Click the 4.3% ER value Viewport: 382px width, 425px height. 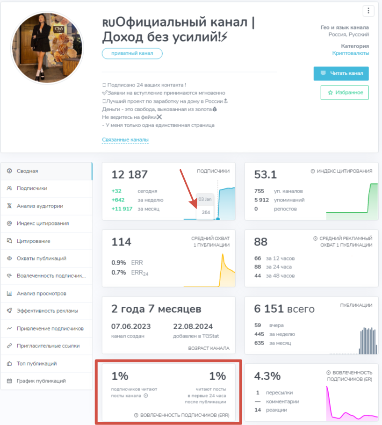pyautogui.click(x=267, y=376)
